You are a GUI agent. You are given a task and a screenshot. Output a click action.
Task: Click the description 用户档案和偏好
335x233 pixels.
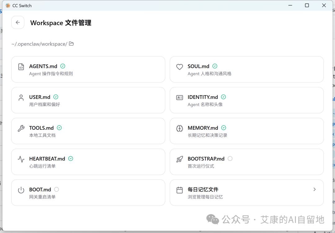point(45,105)
